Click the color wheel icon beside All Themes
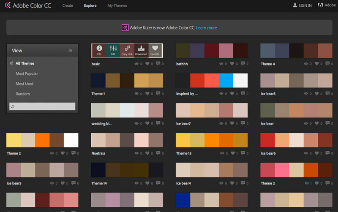Image resolution: width=338 pixels, height=212 pixels. 11,63
